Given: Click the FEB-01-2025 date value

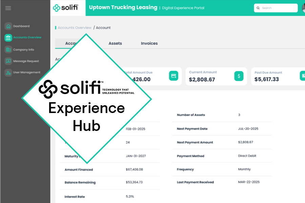Looking at the screenshot, I should click(135, 129).
